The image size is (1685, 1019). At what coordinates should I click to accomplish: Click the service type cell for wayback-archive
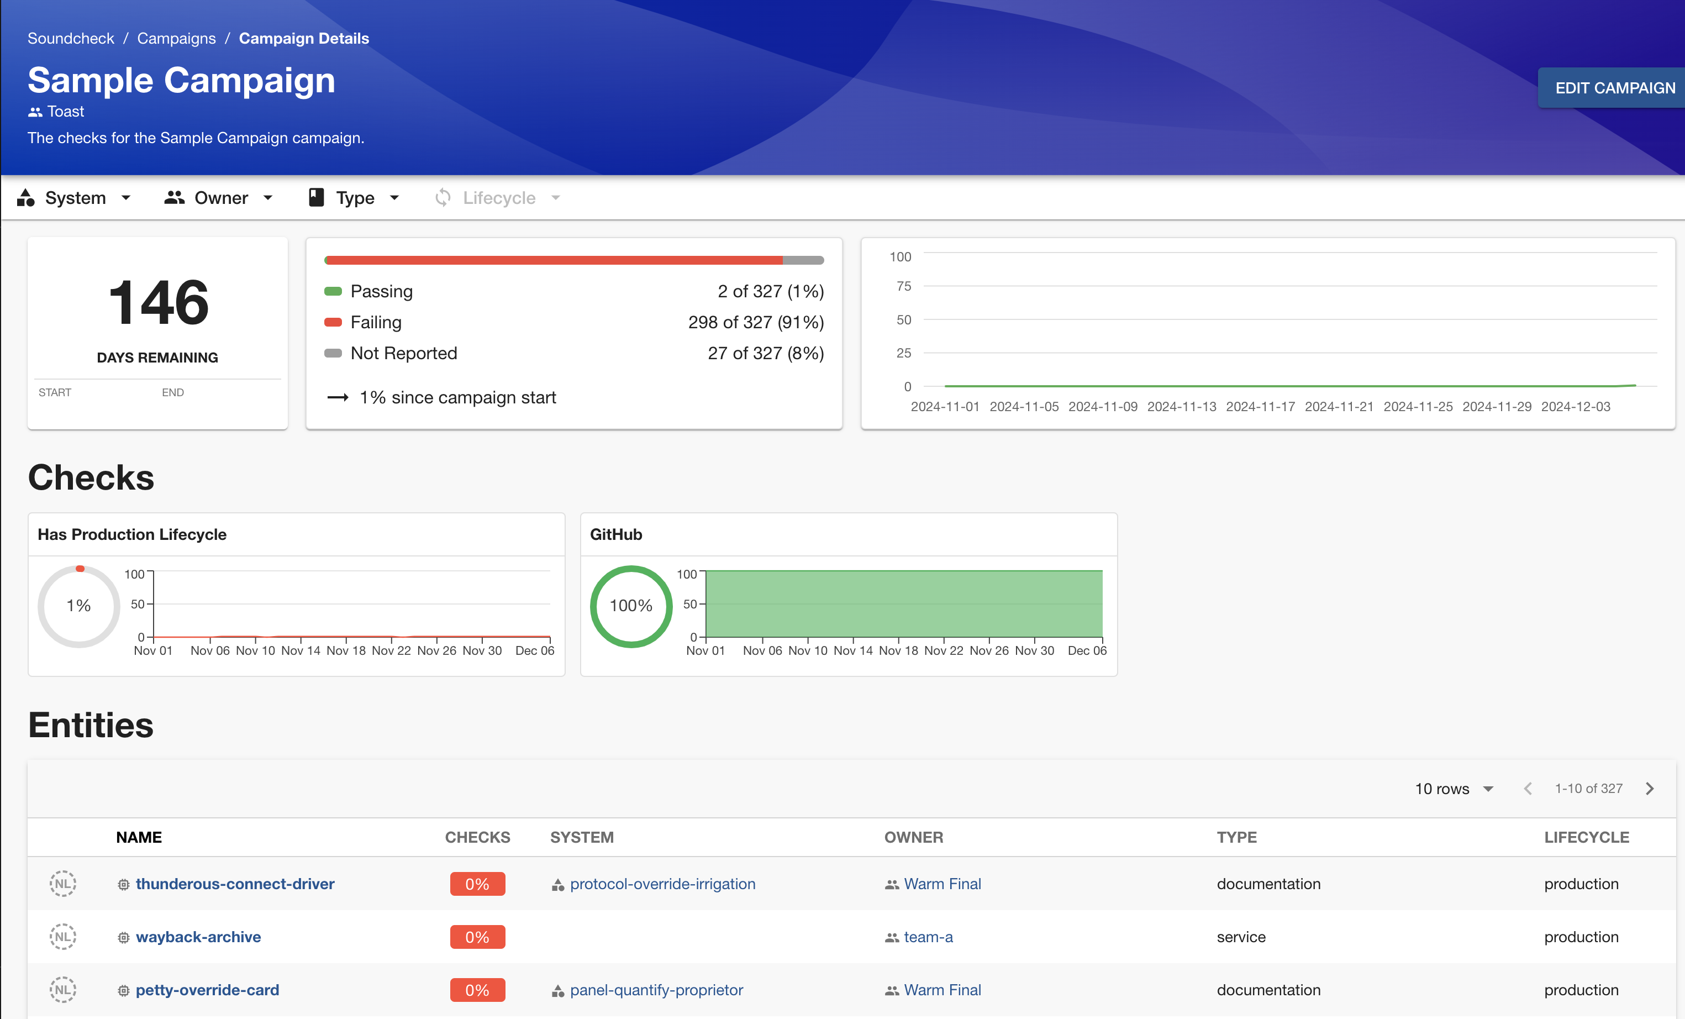coord(1241,937)
